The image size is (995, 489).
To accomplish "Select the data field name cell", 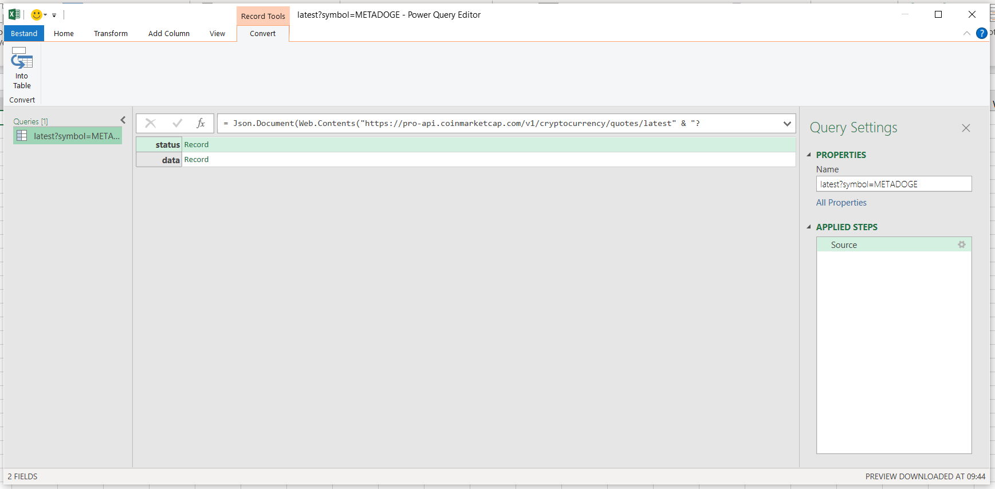I will pos(159,160).
